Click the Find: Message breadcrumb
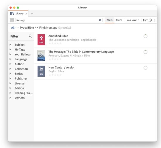The image size is (161, 148). coord(48,28)
